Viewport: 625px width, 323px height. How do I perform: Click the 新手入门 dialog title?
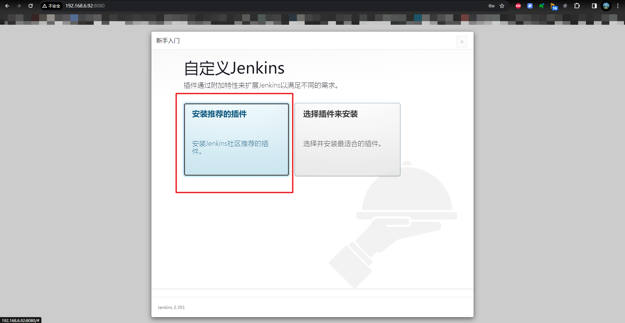click(168, 41)
